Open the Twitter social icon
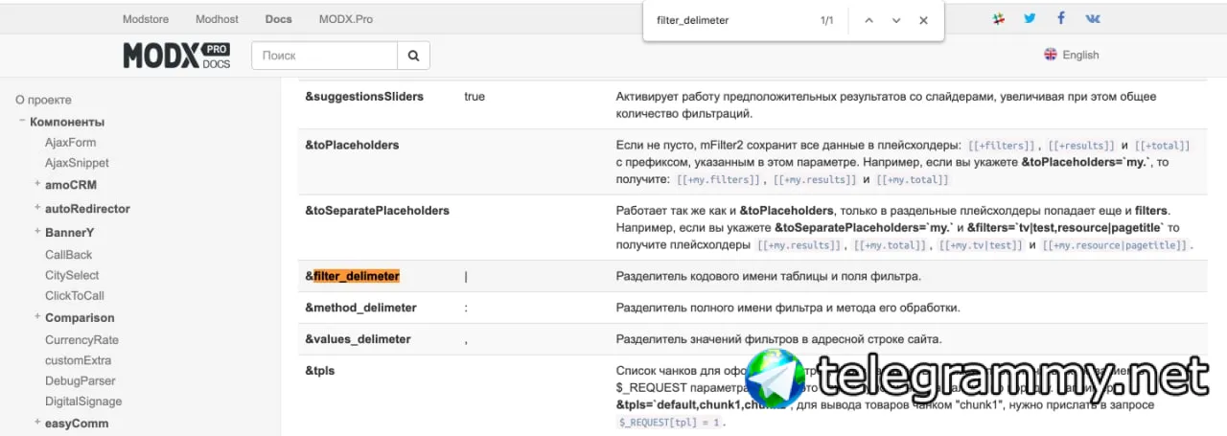Screen dimensions: 1227x436 pyautogui.click(x=1030, y=18)
